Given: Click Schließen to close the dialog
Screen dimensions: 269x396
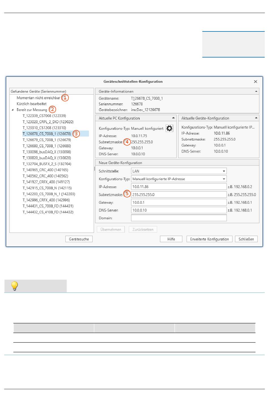Looking at the screenshot, I should [x=246, y=239].
